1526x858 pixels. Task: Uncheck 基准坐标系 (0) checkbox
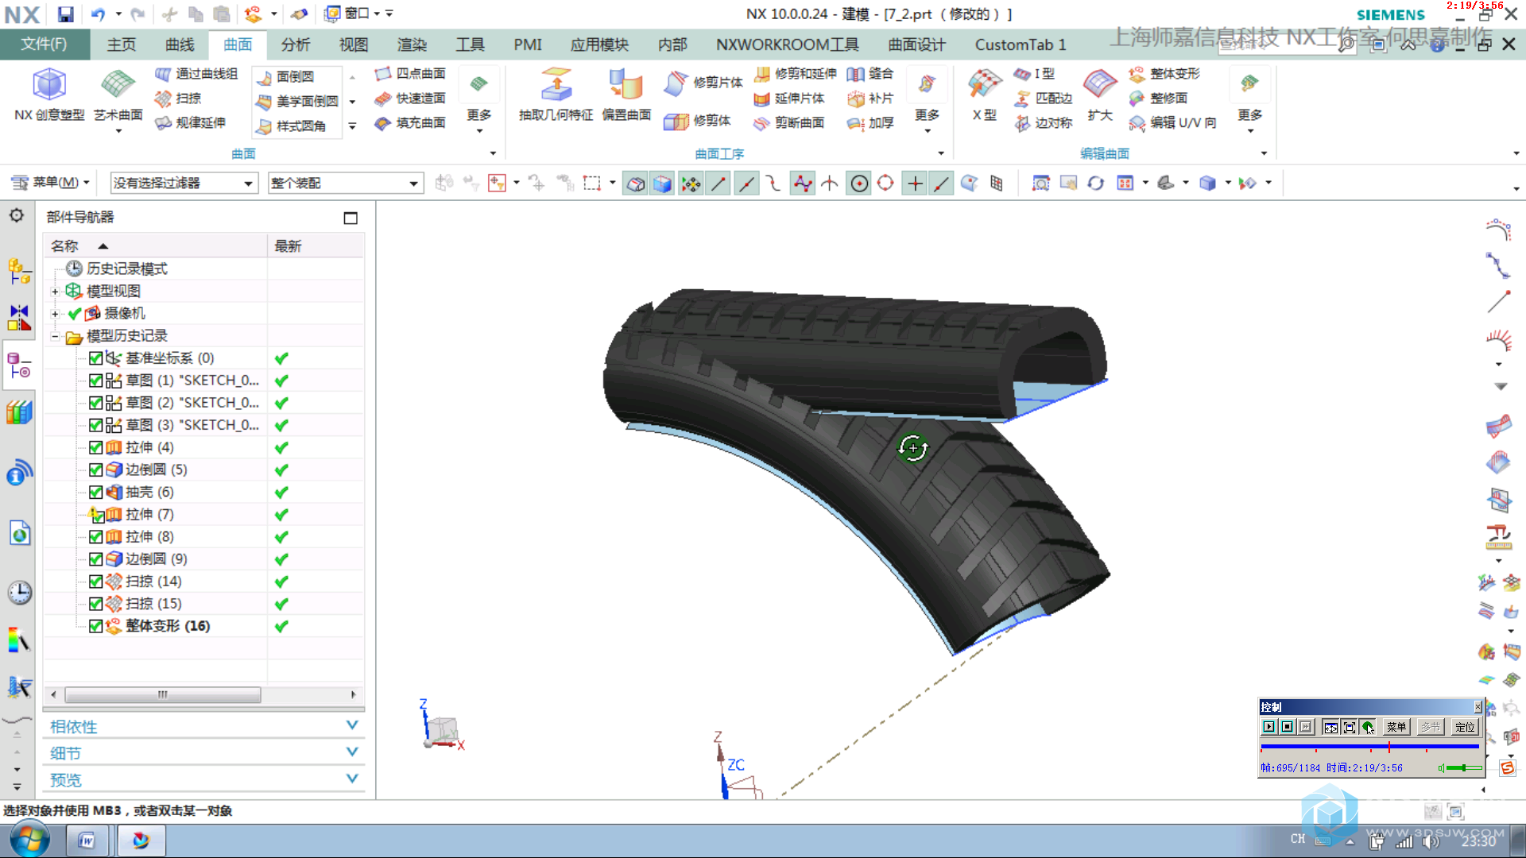coord(95,358)
